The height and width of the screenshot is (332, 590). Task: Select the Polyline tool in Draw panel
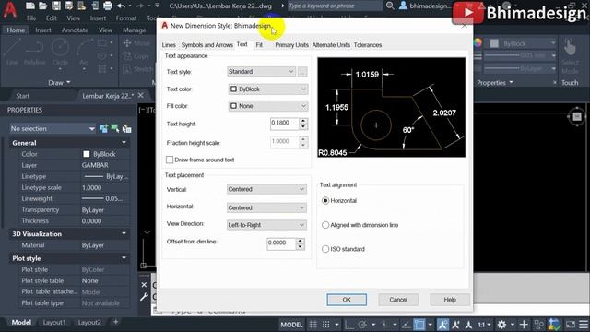click(35, 52)
